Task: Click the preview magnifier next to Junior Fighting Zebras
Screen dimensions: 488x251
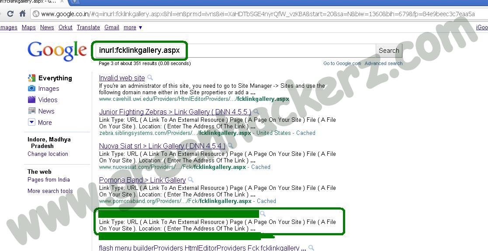Action: tap(256, 111)
